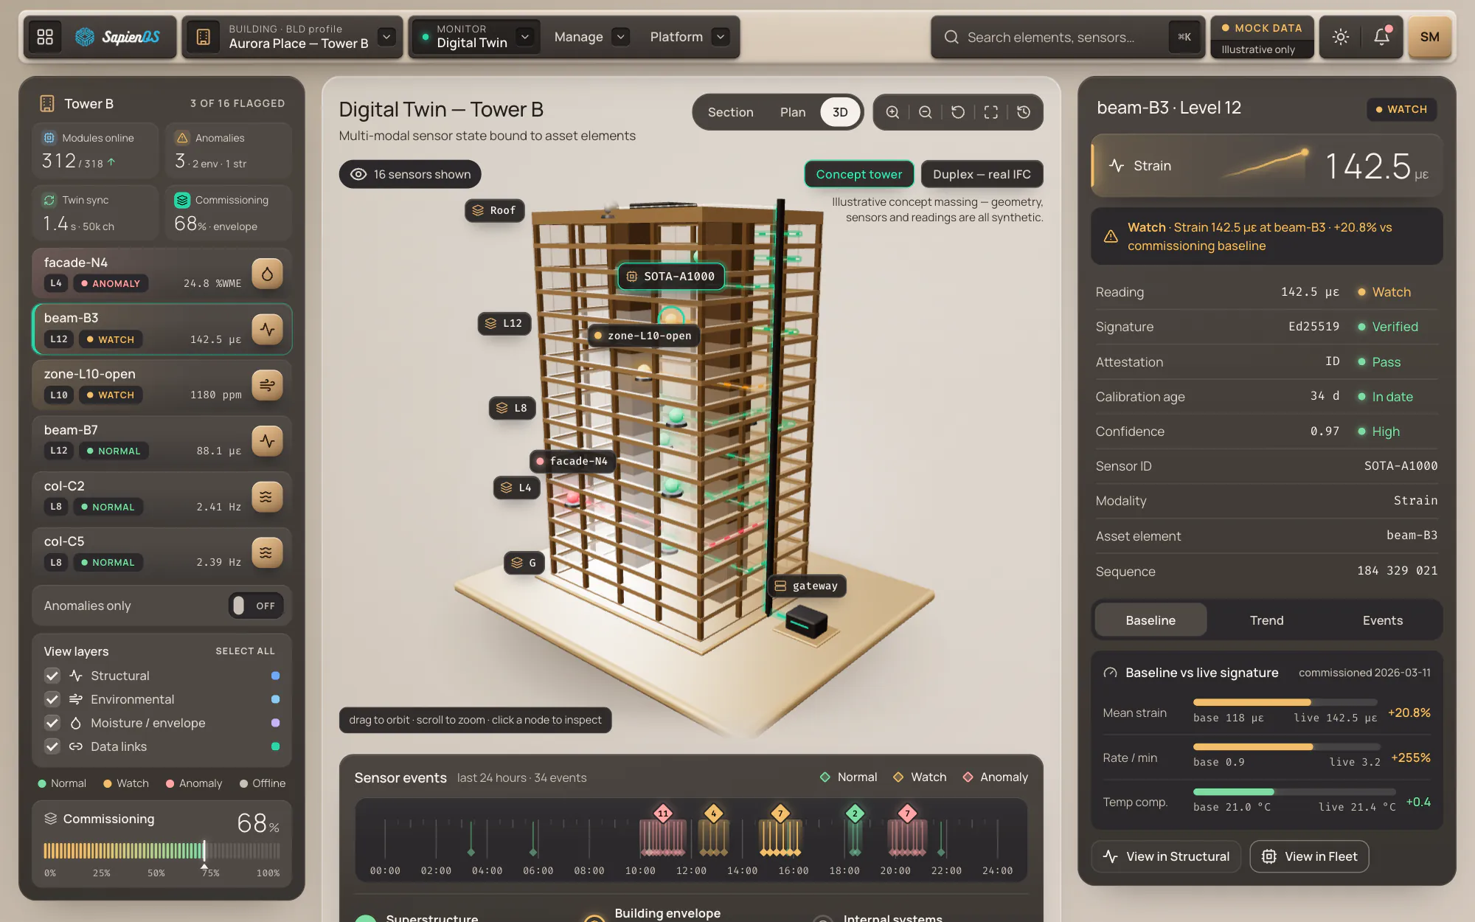Click the SOTA-A1000 sensor tag
The width and height of the screenshot is (1475, 922).
click(671, 277)
